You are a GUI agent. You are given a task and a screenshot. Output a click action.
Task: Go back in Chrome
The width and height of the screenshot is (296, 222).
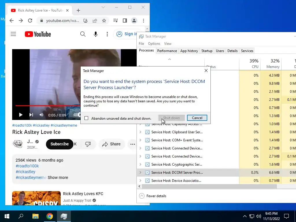pyautogui.click(x=12, y=21)
